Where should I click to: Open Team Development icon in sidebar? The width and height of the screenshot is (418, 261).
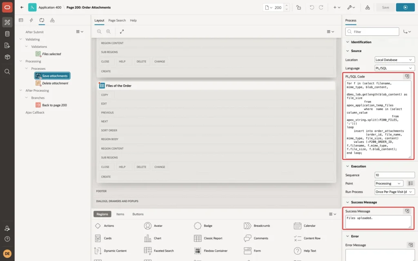(7, 45)
